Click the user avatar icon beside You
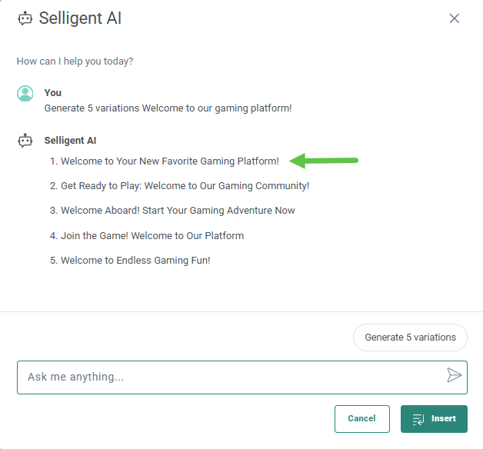The height and width of the screenshot is (449, 483). 25,94
